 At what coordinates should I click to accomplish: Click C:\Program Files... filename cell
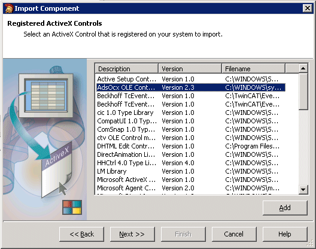(x=253, y=146)
